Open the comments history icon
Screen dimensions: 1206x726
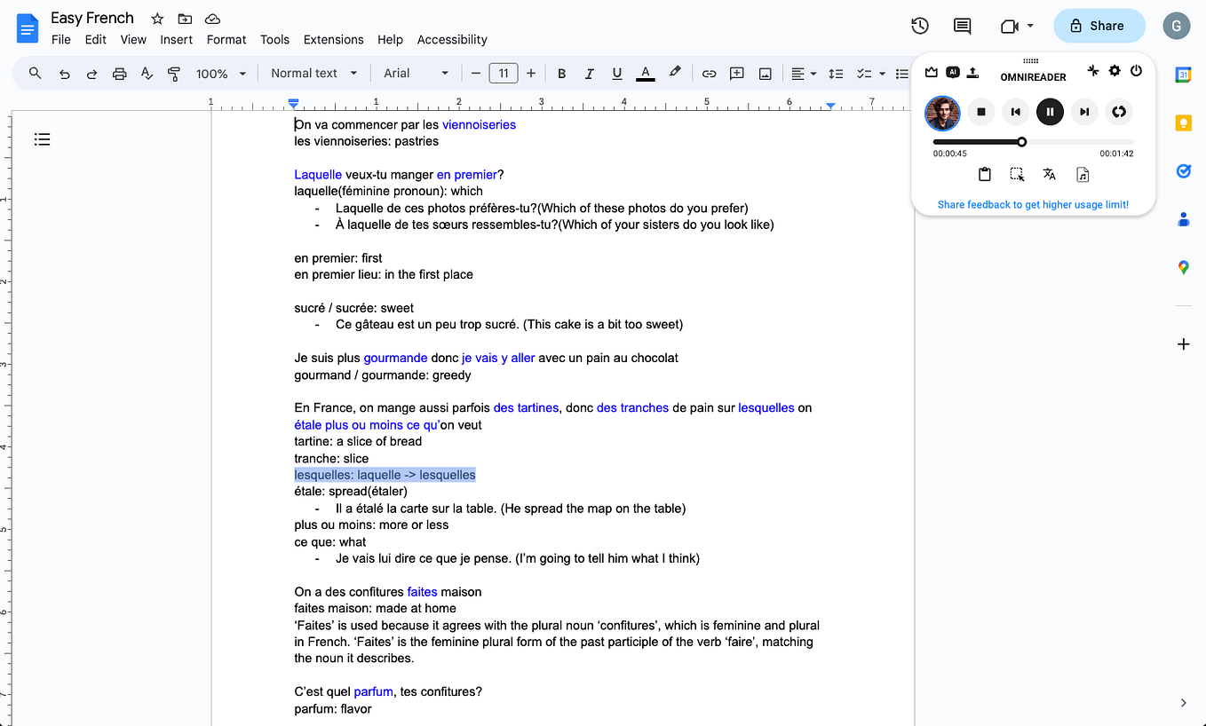(x=962, y=26)
